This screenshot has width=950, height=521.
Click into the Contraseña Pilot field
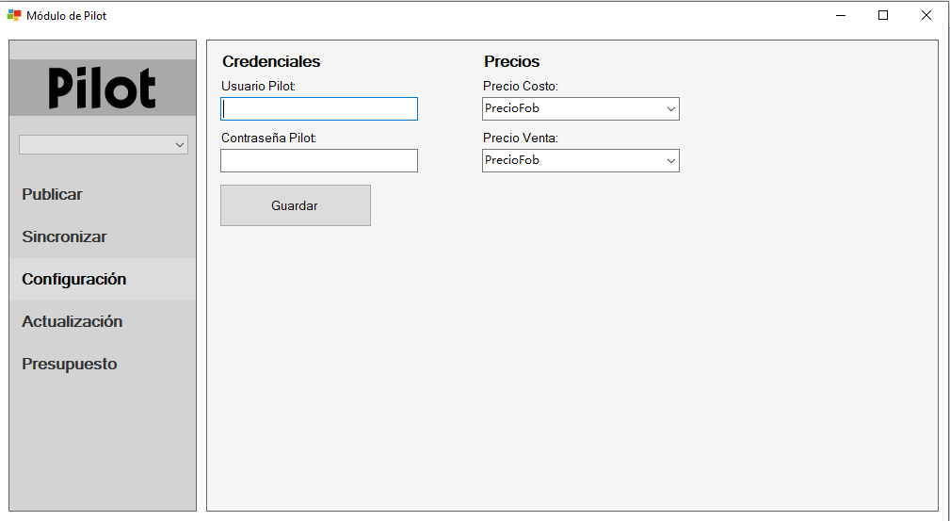click(318, 161)
